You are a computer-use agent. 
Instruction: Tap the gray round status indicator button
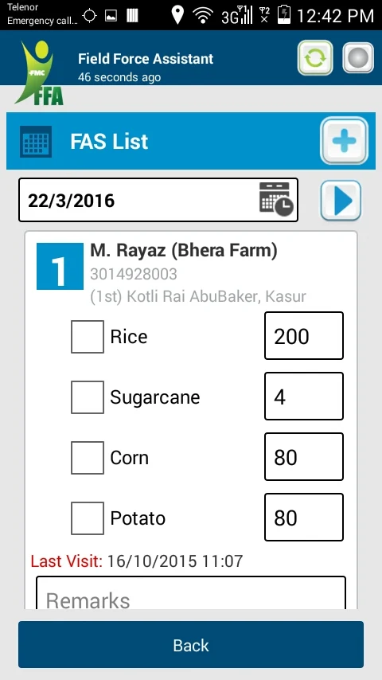(358, 57)
